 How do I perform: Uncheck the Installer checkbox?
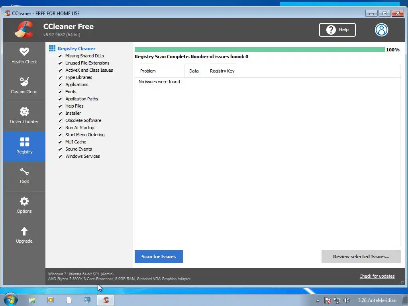pyautogui.click(x=60, y=113)
